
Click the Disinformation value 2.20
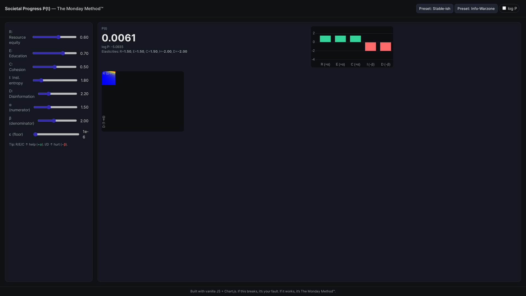[84, 94]
